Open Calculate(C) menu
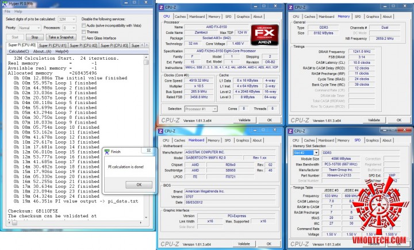The image size is (414, 250). (19, 51)
